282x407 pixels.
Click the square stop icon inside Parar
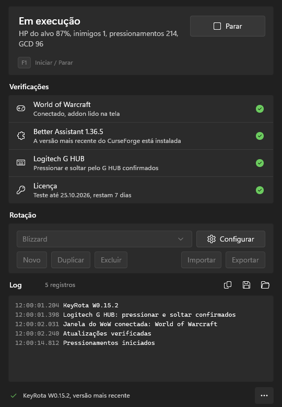(217, 26)
